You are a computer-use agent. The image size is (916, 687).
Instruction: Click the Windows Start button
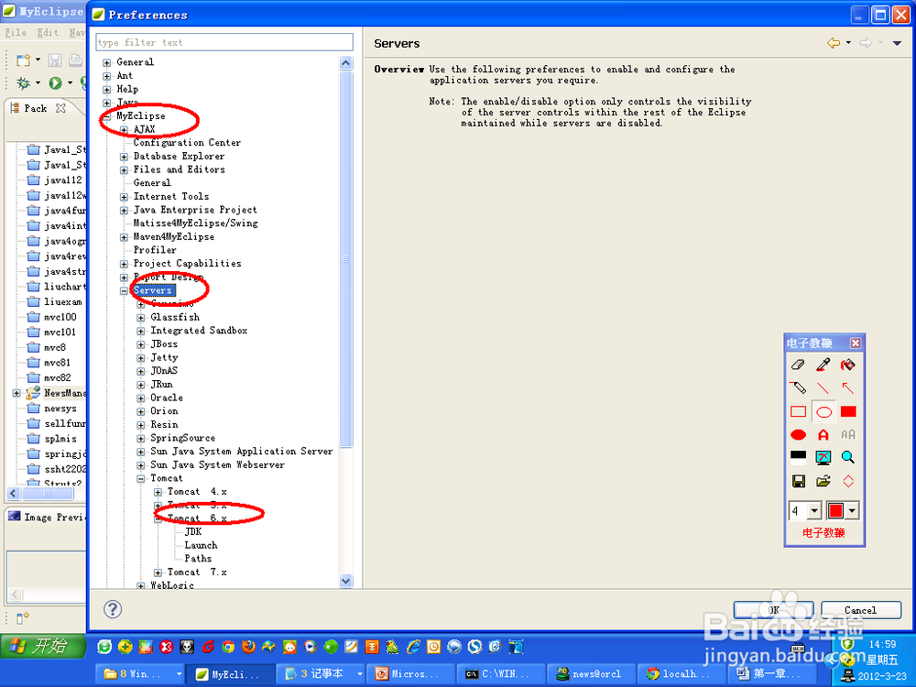[x=43, y=646]
